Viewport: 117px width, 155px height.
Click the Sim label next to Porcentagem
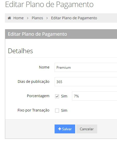click(x=64, y=96)
